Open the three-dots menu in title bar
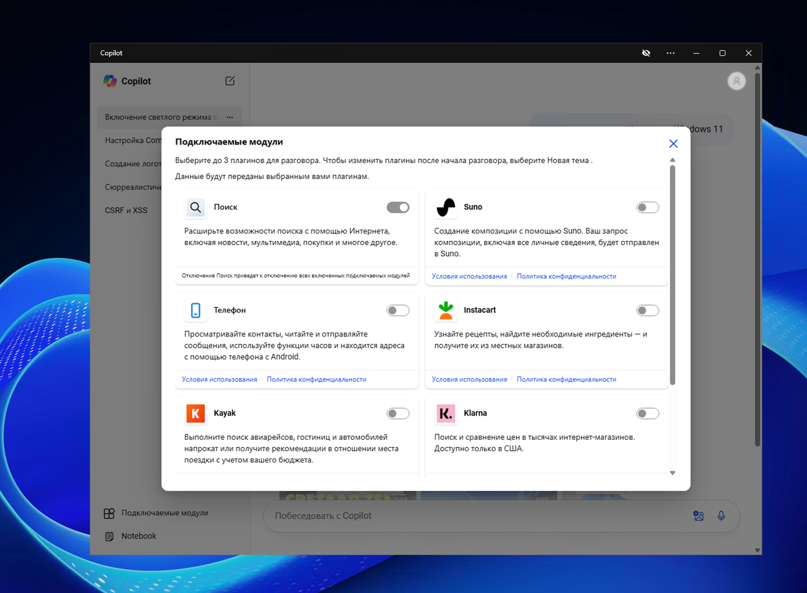Viewport: 807px width, 593px height. coord(670,53)
